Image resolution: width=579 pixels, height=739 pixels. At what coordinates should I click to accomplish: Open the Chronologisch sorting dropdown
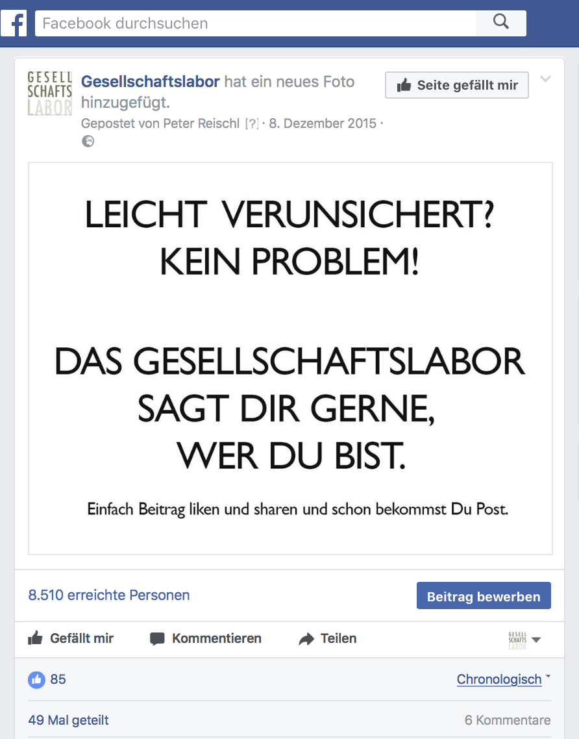pos(503,679)
